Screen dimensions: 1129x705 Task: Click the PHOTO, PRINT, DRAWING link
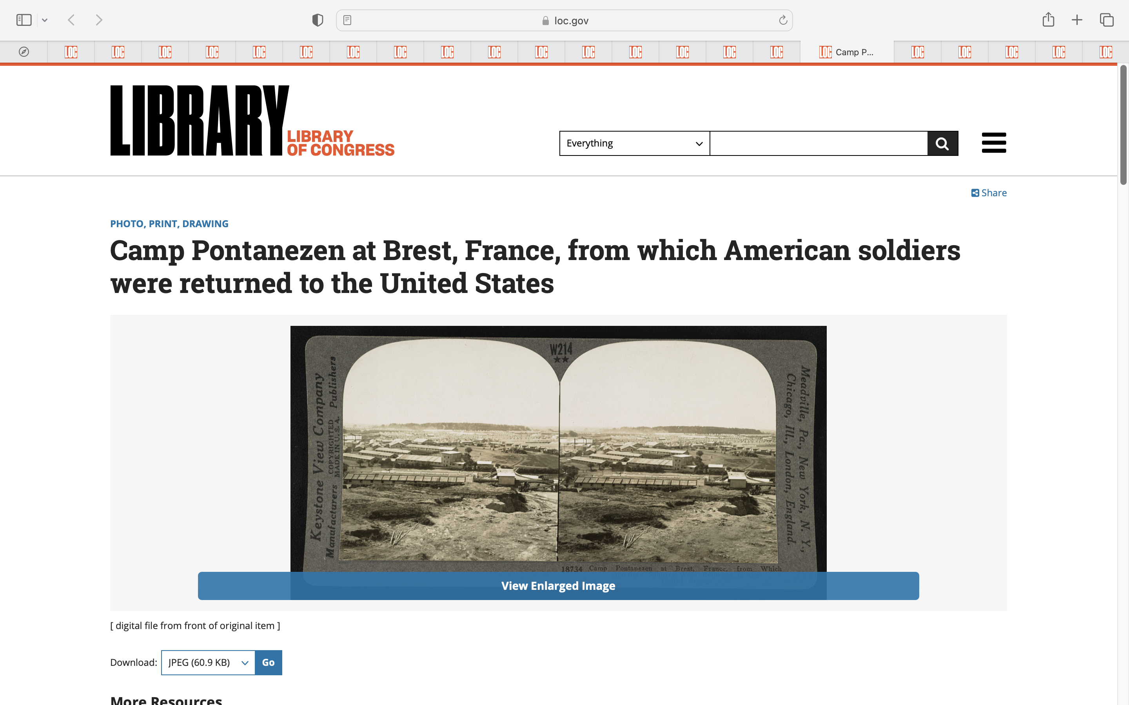[x=169, y=224]
